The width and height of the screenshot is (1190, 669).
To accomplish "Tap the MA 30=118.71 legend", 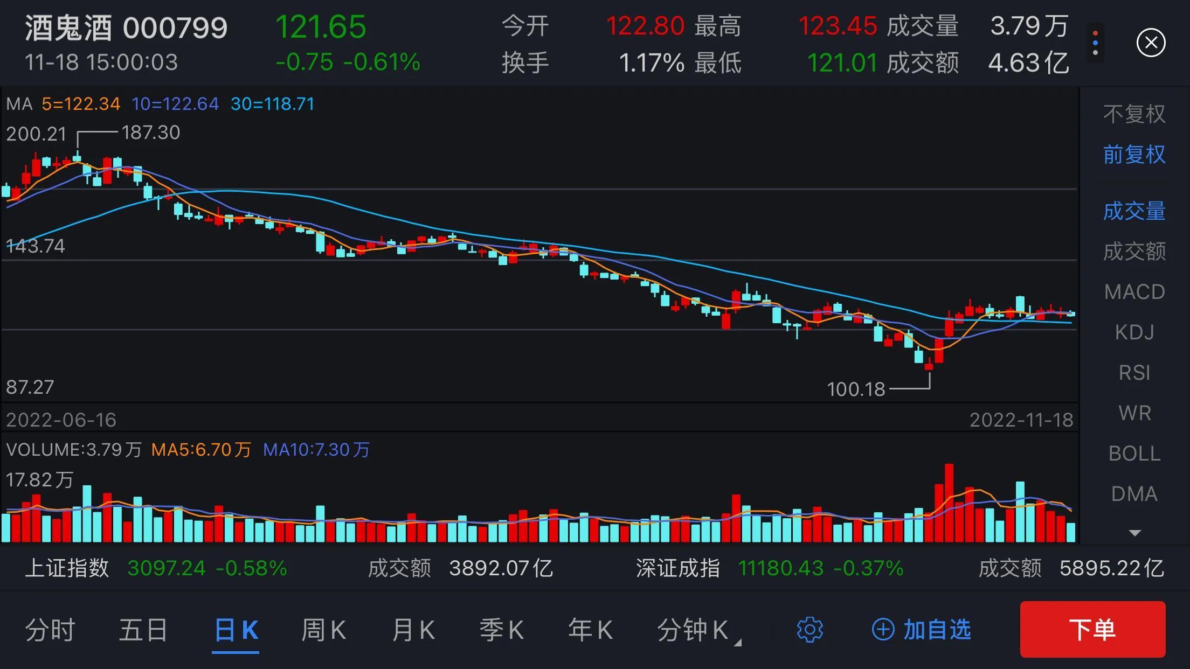I will [x=272, y=103].
